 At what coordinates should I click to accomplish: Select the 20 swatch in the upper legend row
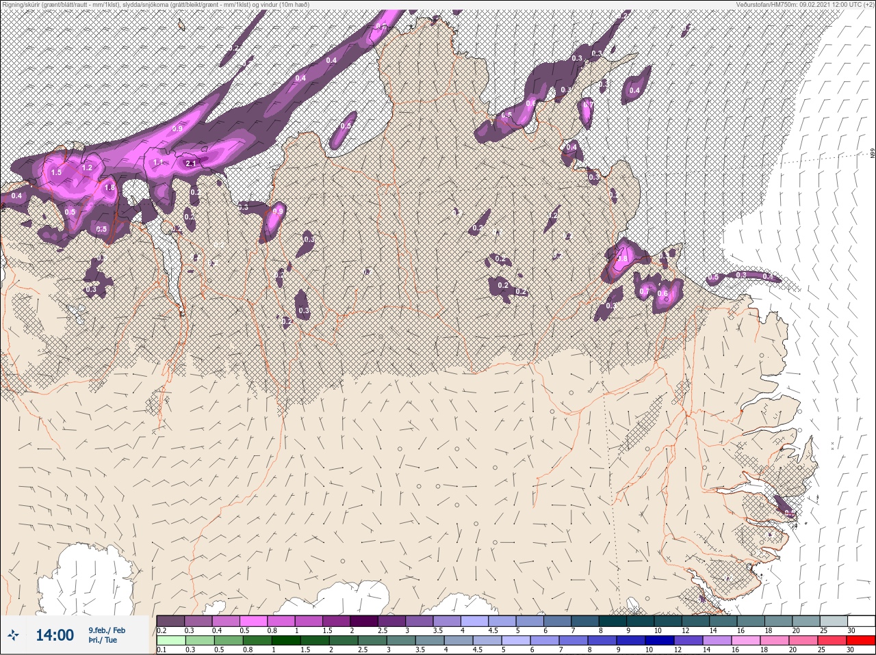806,621
